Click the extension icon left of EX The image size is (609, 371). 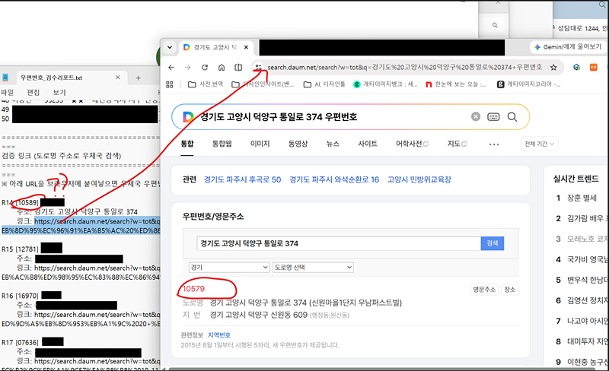pos(577,67)
